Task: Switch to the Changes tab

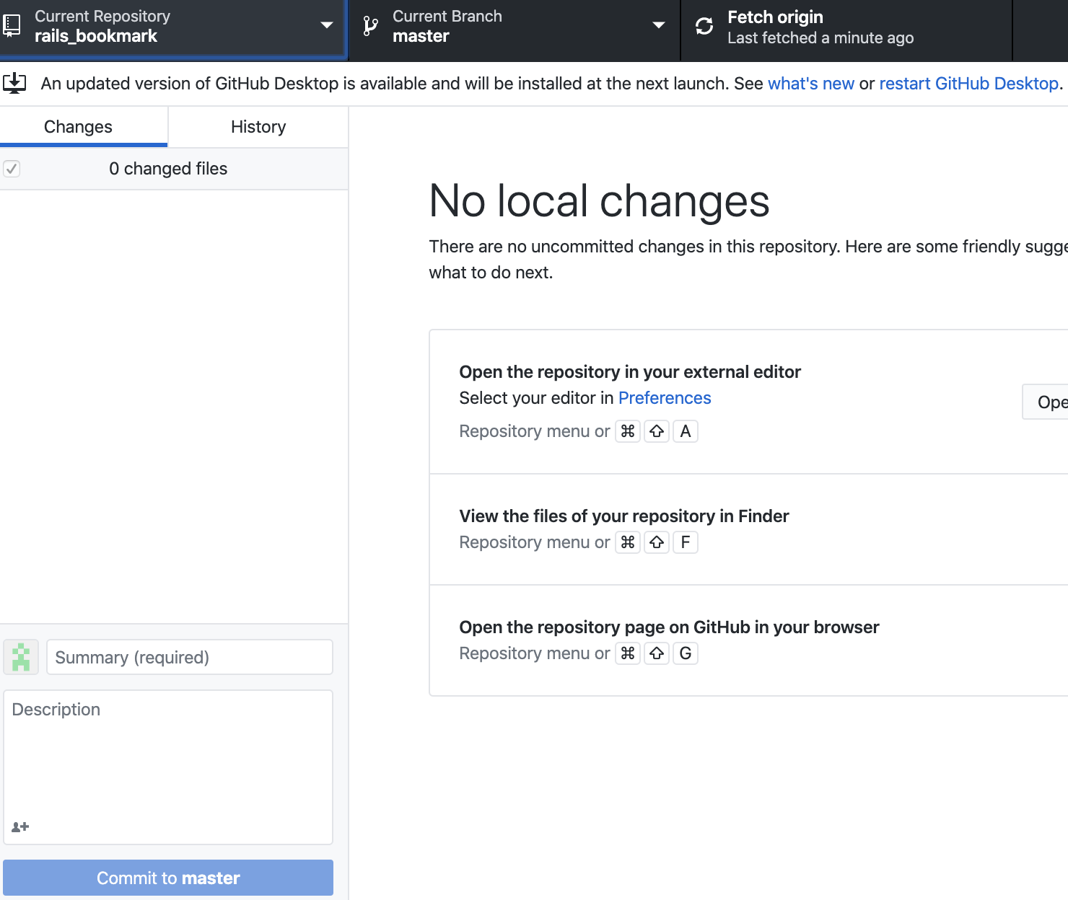Action: (84, 127)
